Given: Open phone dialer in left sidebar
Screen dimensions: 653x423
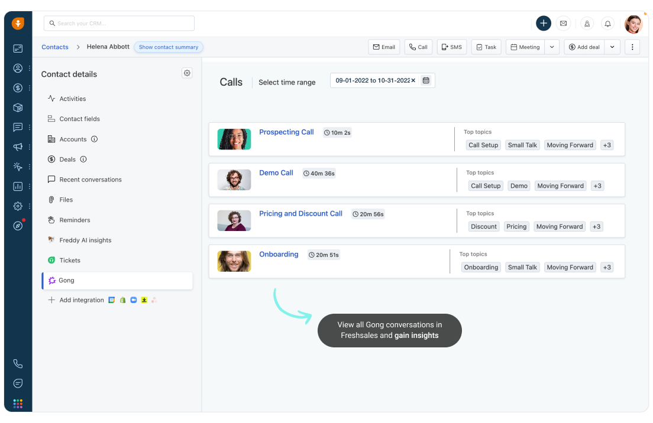Looking at the screenshot, I should [18, 364].
